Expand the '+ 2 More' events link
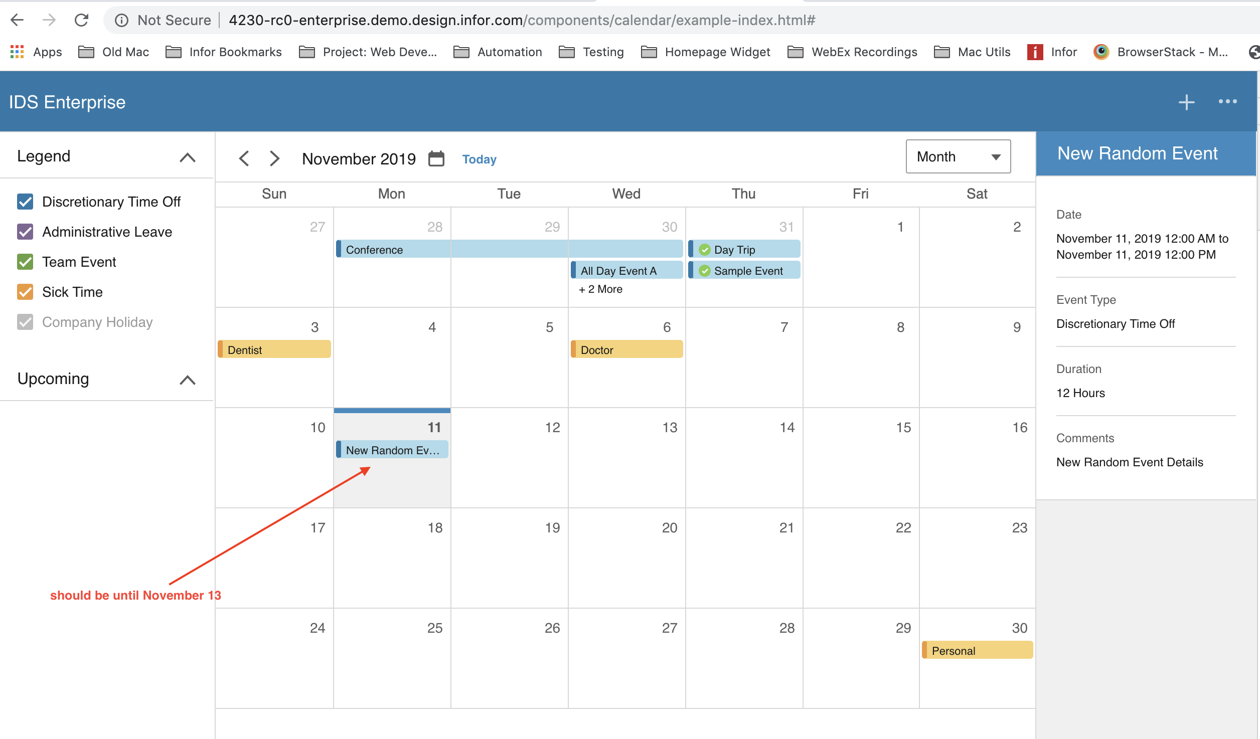The image size is (1260, 739). point(600,289)
